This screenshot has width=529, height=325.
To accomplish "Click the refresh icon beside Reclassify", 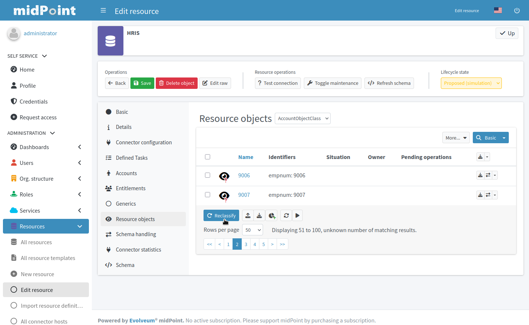I will 286,216.
